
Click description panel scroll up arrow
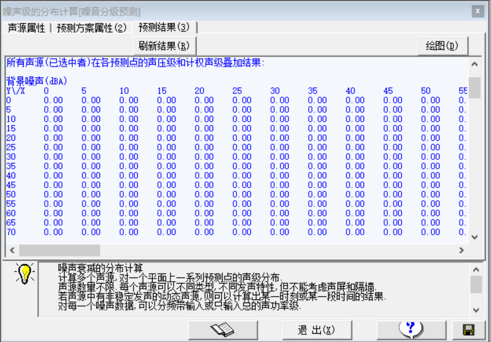[x=477, y=269]
